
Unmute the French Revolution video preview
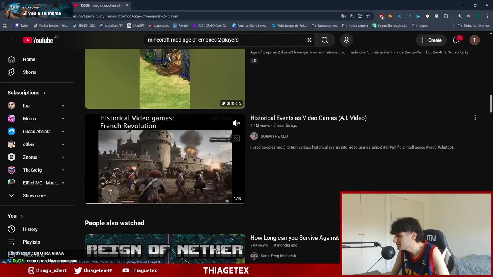point(236,123)
